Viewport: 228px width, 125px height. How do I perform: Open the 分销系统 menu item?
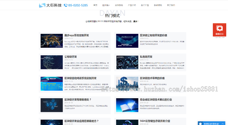[x=119, y=5]
